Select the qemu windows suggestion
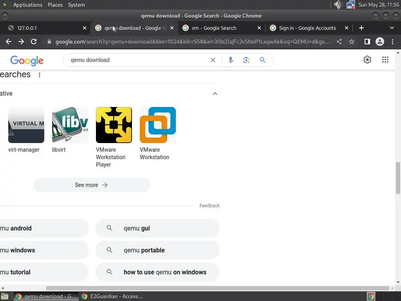 coord(44,250)
